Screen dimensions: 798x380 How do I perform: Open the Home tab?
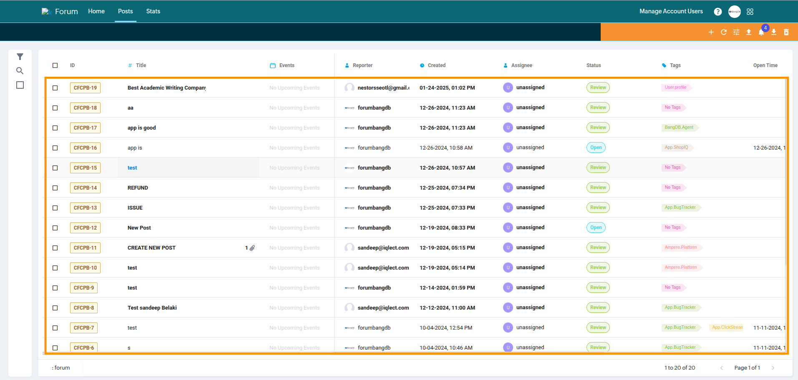click(96, 11)
